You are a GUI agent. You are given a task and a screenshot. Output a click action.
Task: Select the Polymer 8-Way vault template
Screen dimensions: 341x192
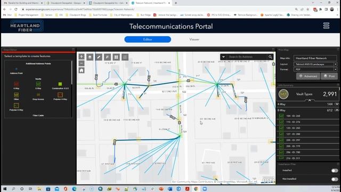pos(17,107)
